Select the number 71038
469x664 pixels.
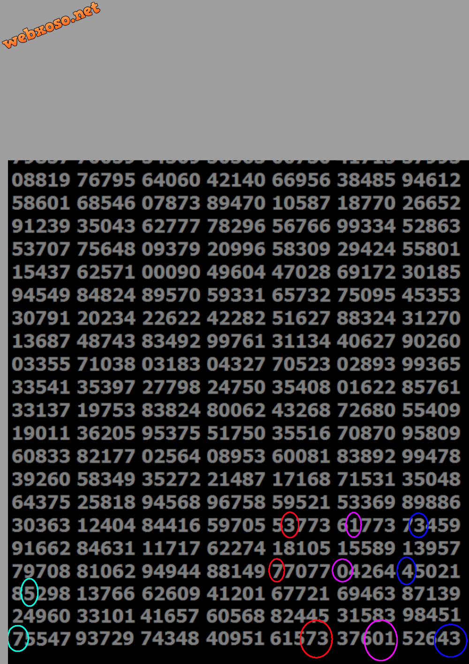point(106,364)
